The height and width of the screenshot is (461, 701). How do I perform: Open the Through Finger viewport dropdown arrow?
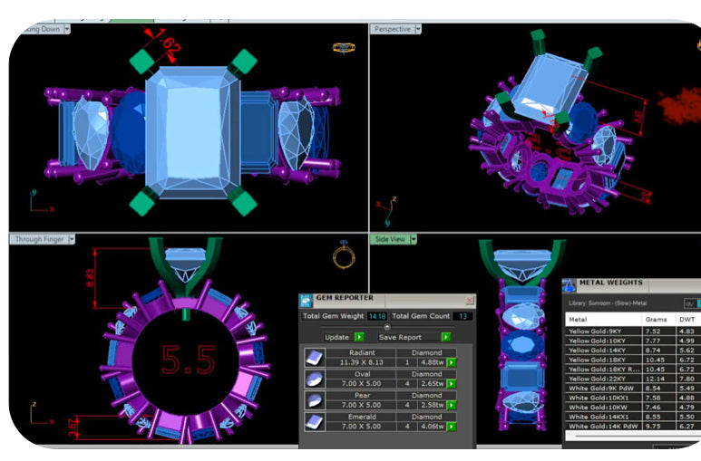coord(72,239)
